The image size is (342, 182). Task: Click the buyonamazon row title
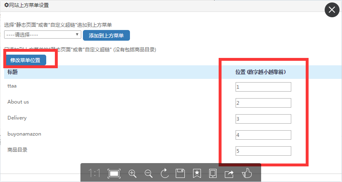[x=24, y=134]
